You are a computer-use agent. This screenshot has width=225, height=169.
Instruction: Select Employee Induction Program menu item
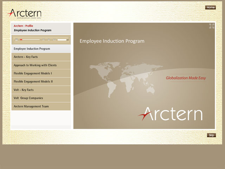pos(41,49)
